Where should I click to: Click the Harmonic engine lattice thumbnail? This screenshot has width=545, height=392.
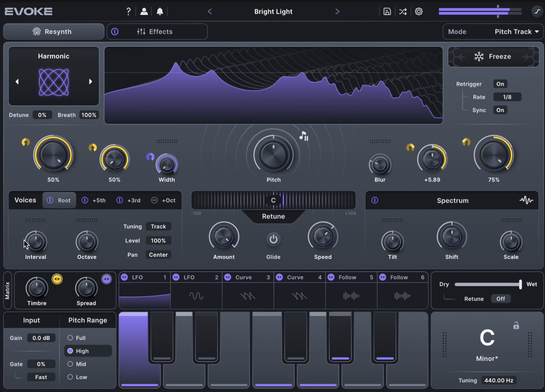coord(54,82)
